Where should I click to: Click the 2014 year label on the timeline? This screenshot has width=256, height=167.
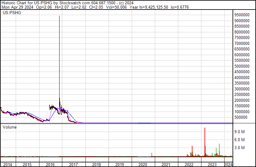(x=7, y=165)
